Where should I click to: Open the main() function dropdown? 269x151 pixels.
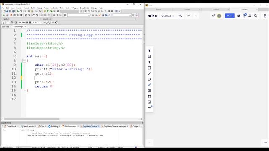point(90,19)
